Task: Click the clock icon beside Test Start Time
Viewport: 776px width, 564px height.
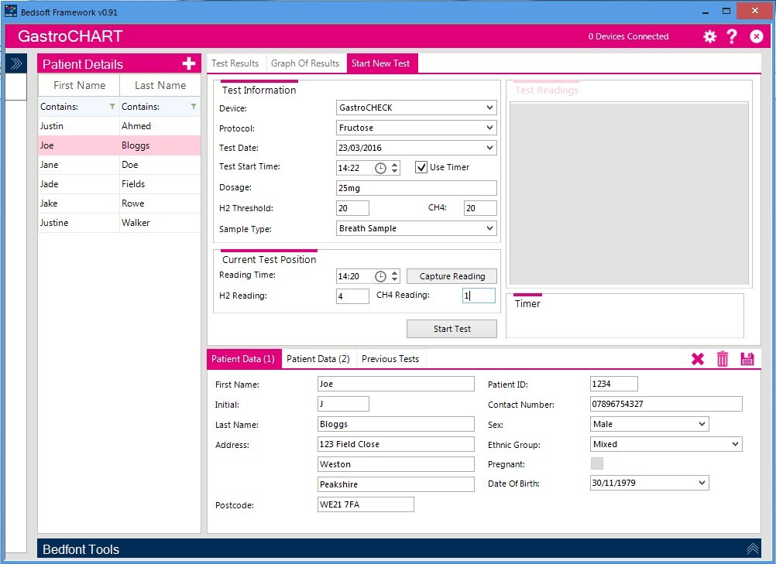Action: pyautogui.click(x=380, y=168)
